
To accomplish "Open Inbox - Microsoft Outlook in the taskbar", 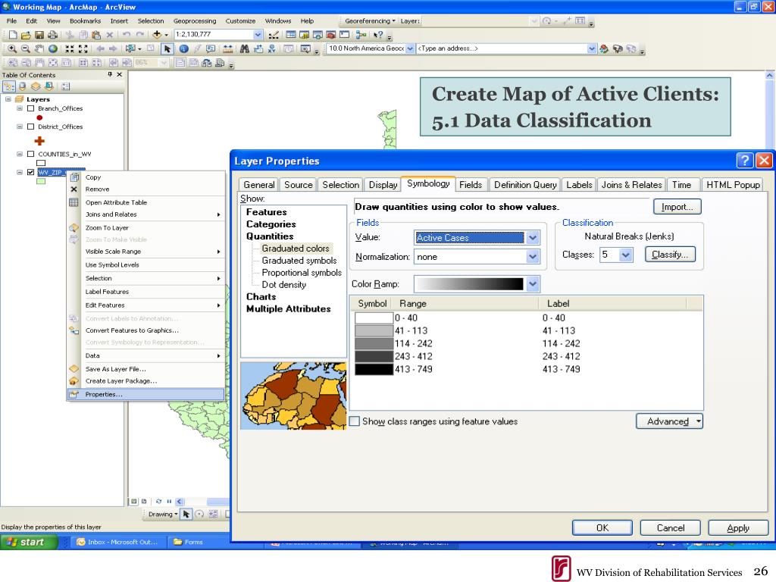I will [117, 542].
